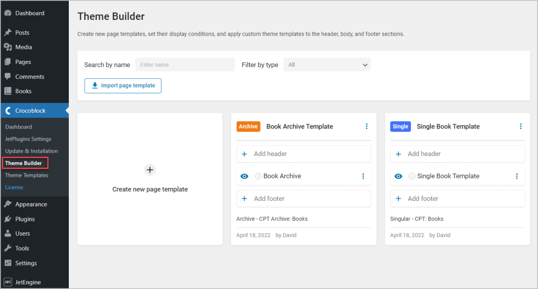This screenshot has height=289, width=538.
Task: Click Import page template button
Action: (123, 85)
